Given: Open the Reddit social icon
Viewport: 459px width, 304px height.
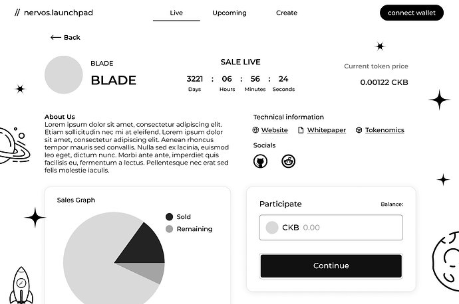Looking at the screenshot, I should click(x=288, y=161).
